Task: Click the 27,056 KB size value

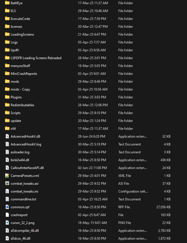Action: point(163,207)
